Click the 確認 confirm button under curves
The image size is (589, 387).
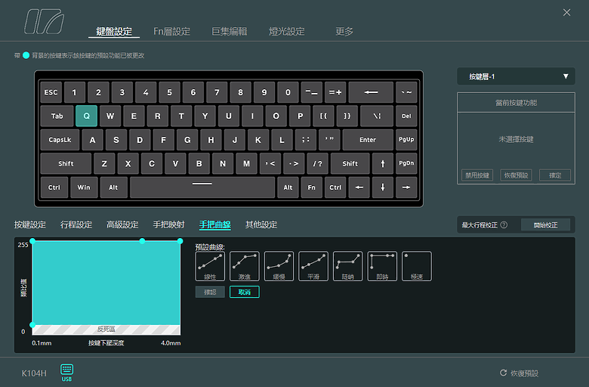(x=210, y=292)
